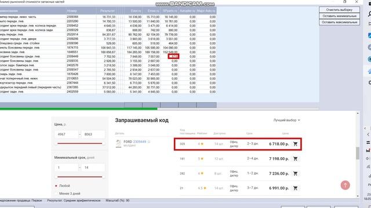The image size is (371, 208).
Task: Click the Запрашиваемый код heading
Action: 141,120
